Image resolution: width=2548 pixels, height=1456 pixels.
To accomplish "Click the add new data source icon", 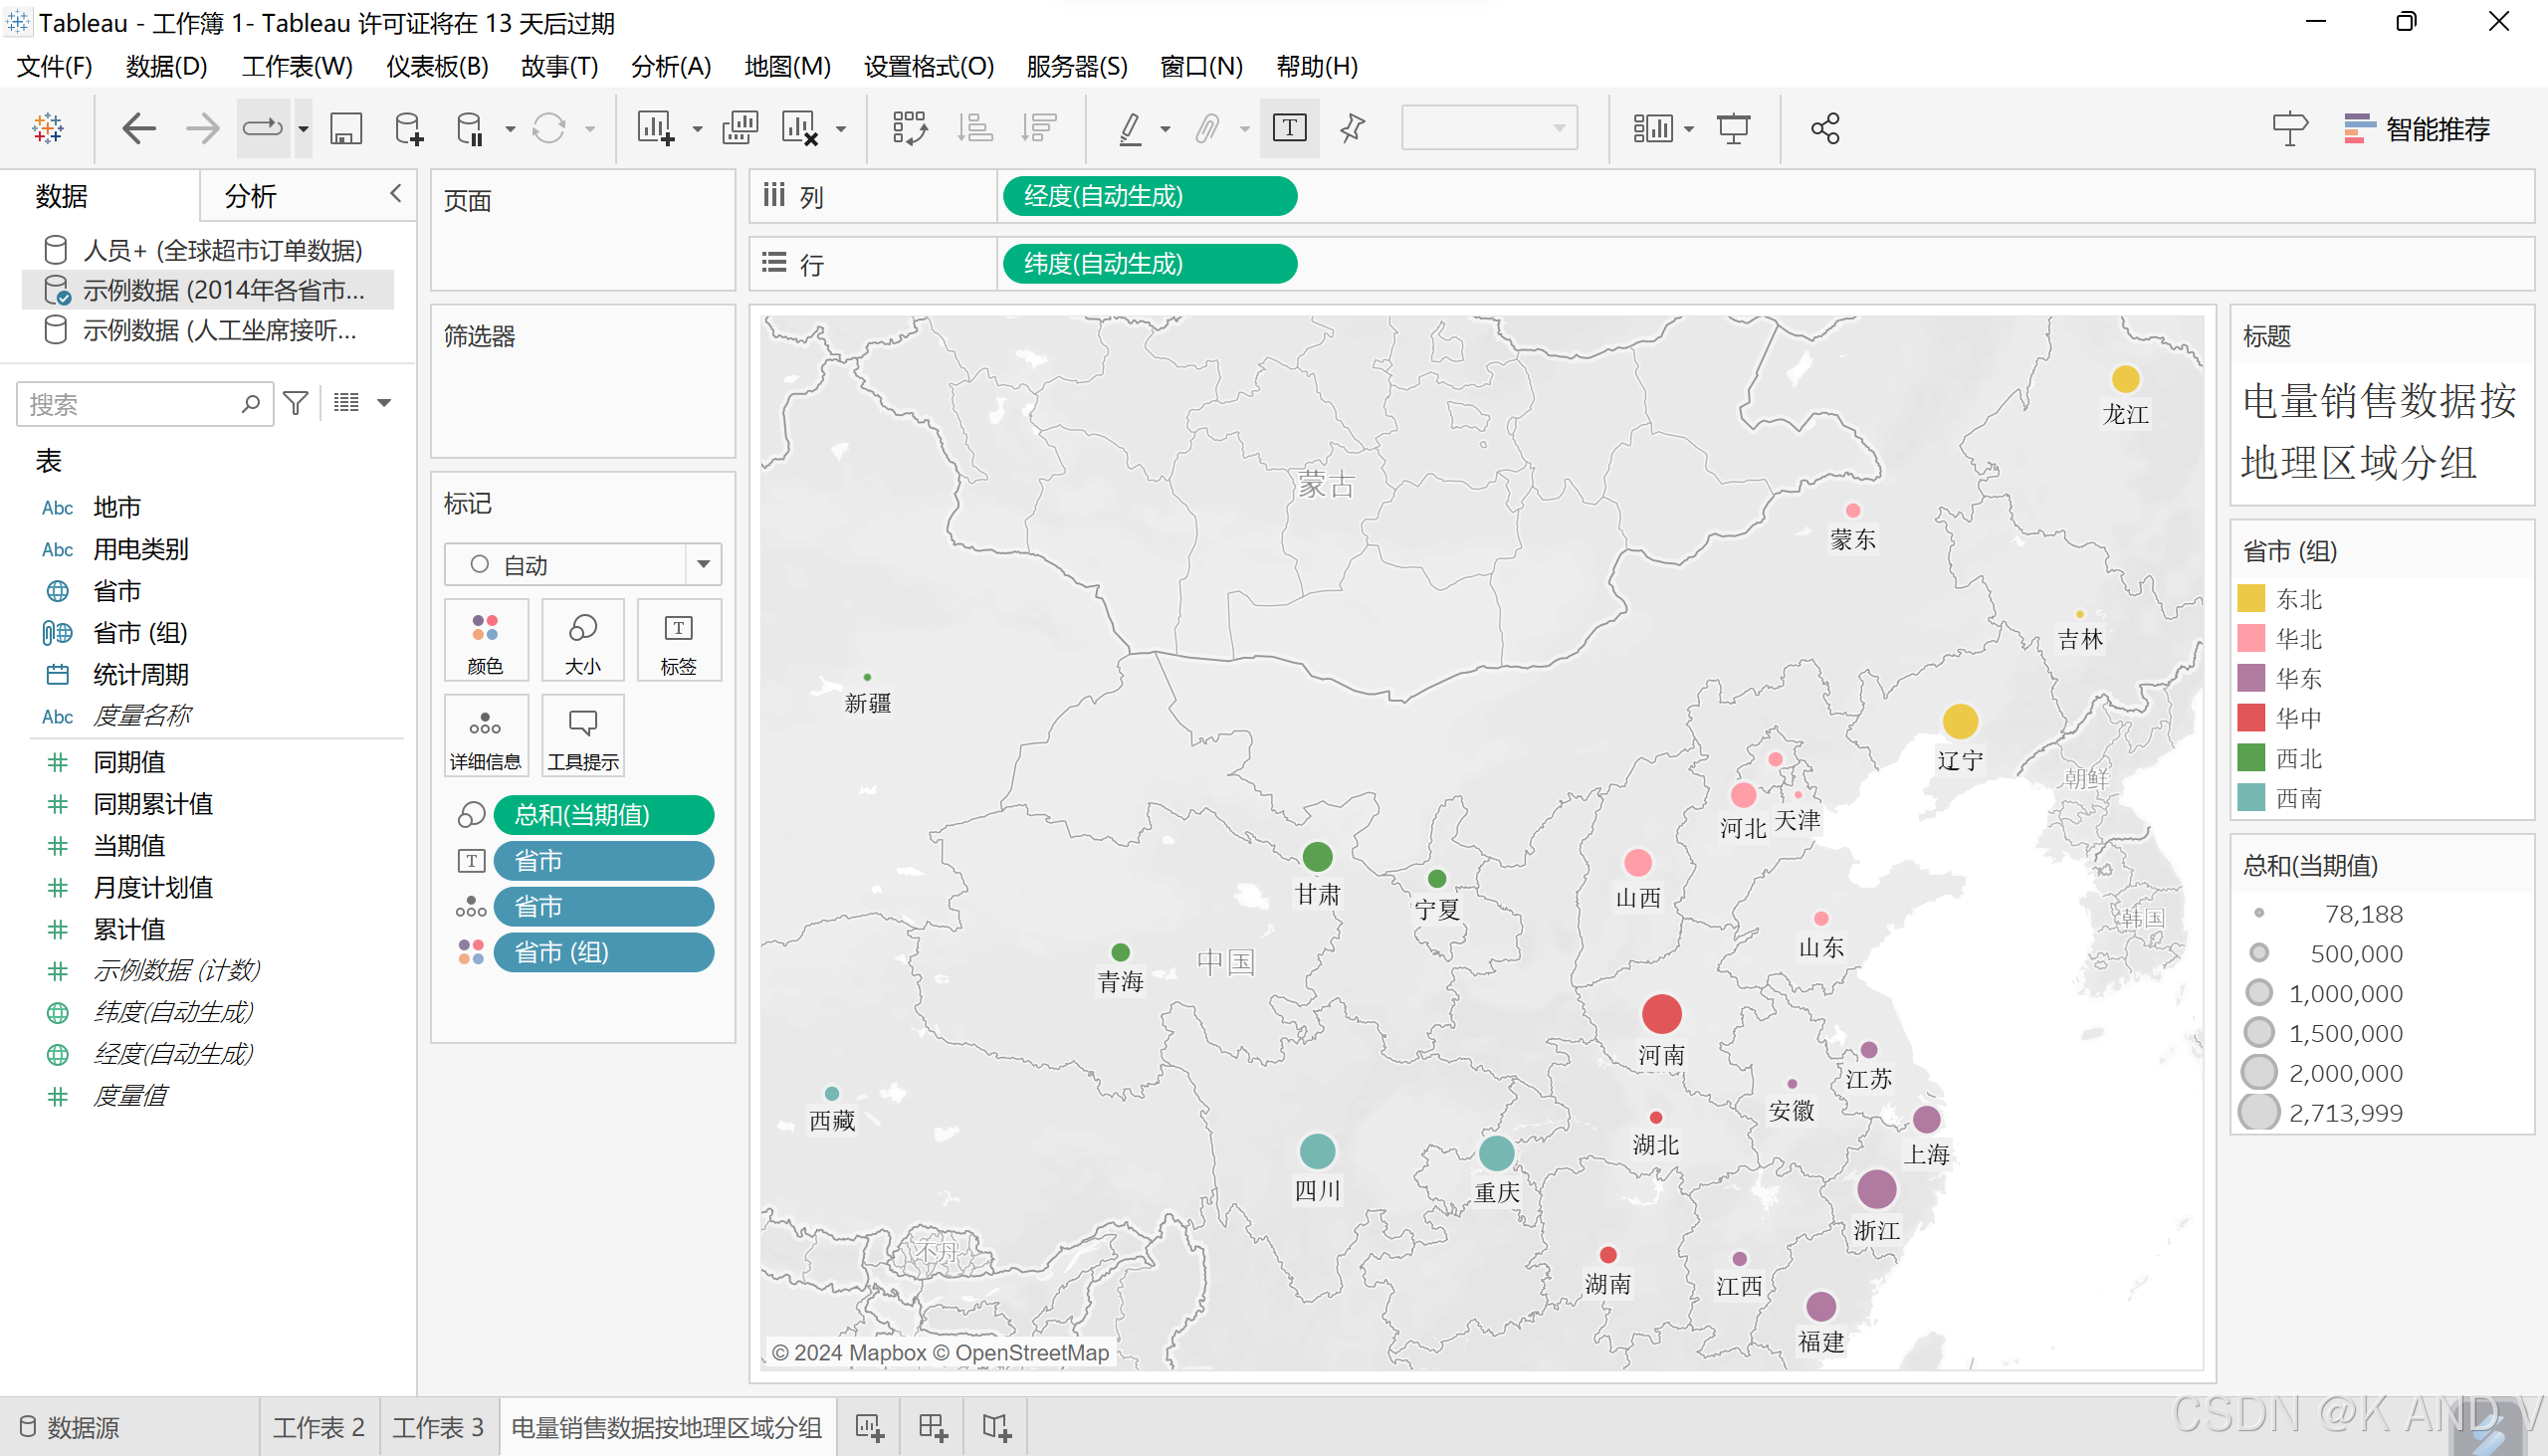I will point(408,129).
